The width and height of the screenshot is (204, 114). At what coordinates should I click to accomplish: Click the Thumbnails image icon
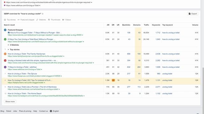(49, 20)
